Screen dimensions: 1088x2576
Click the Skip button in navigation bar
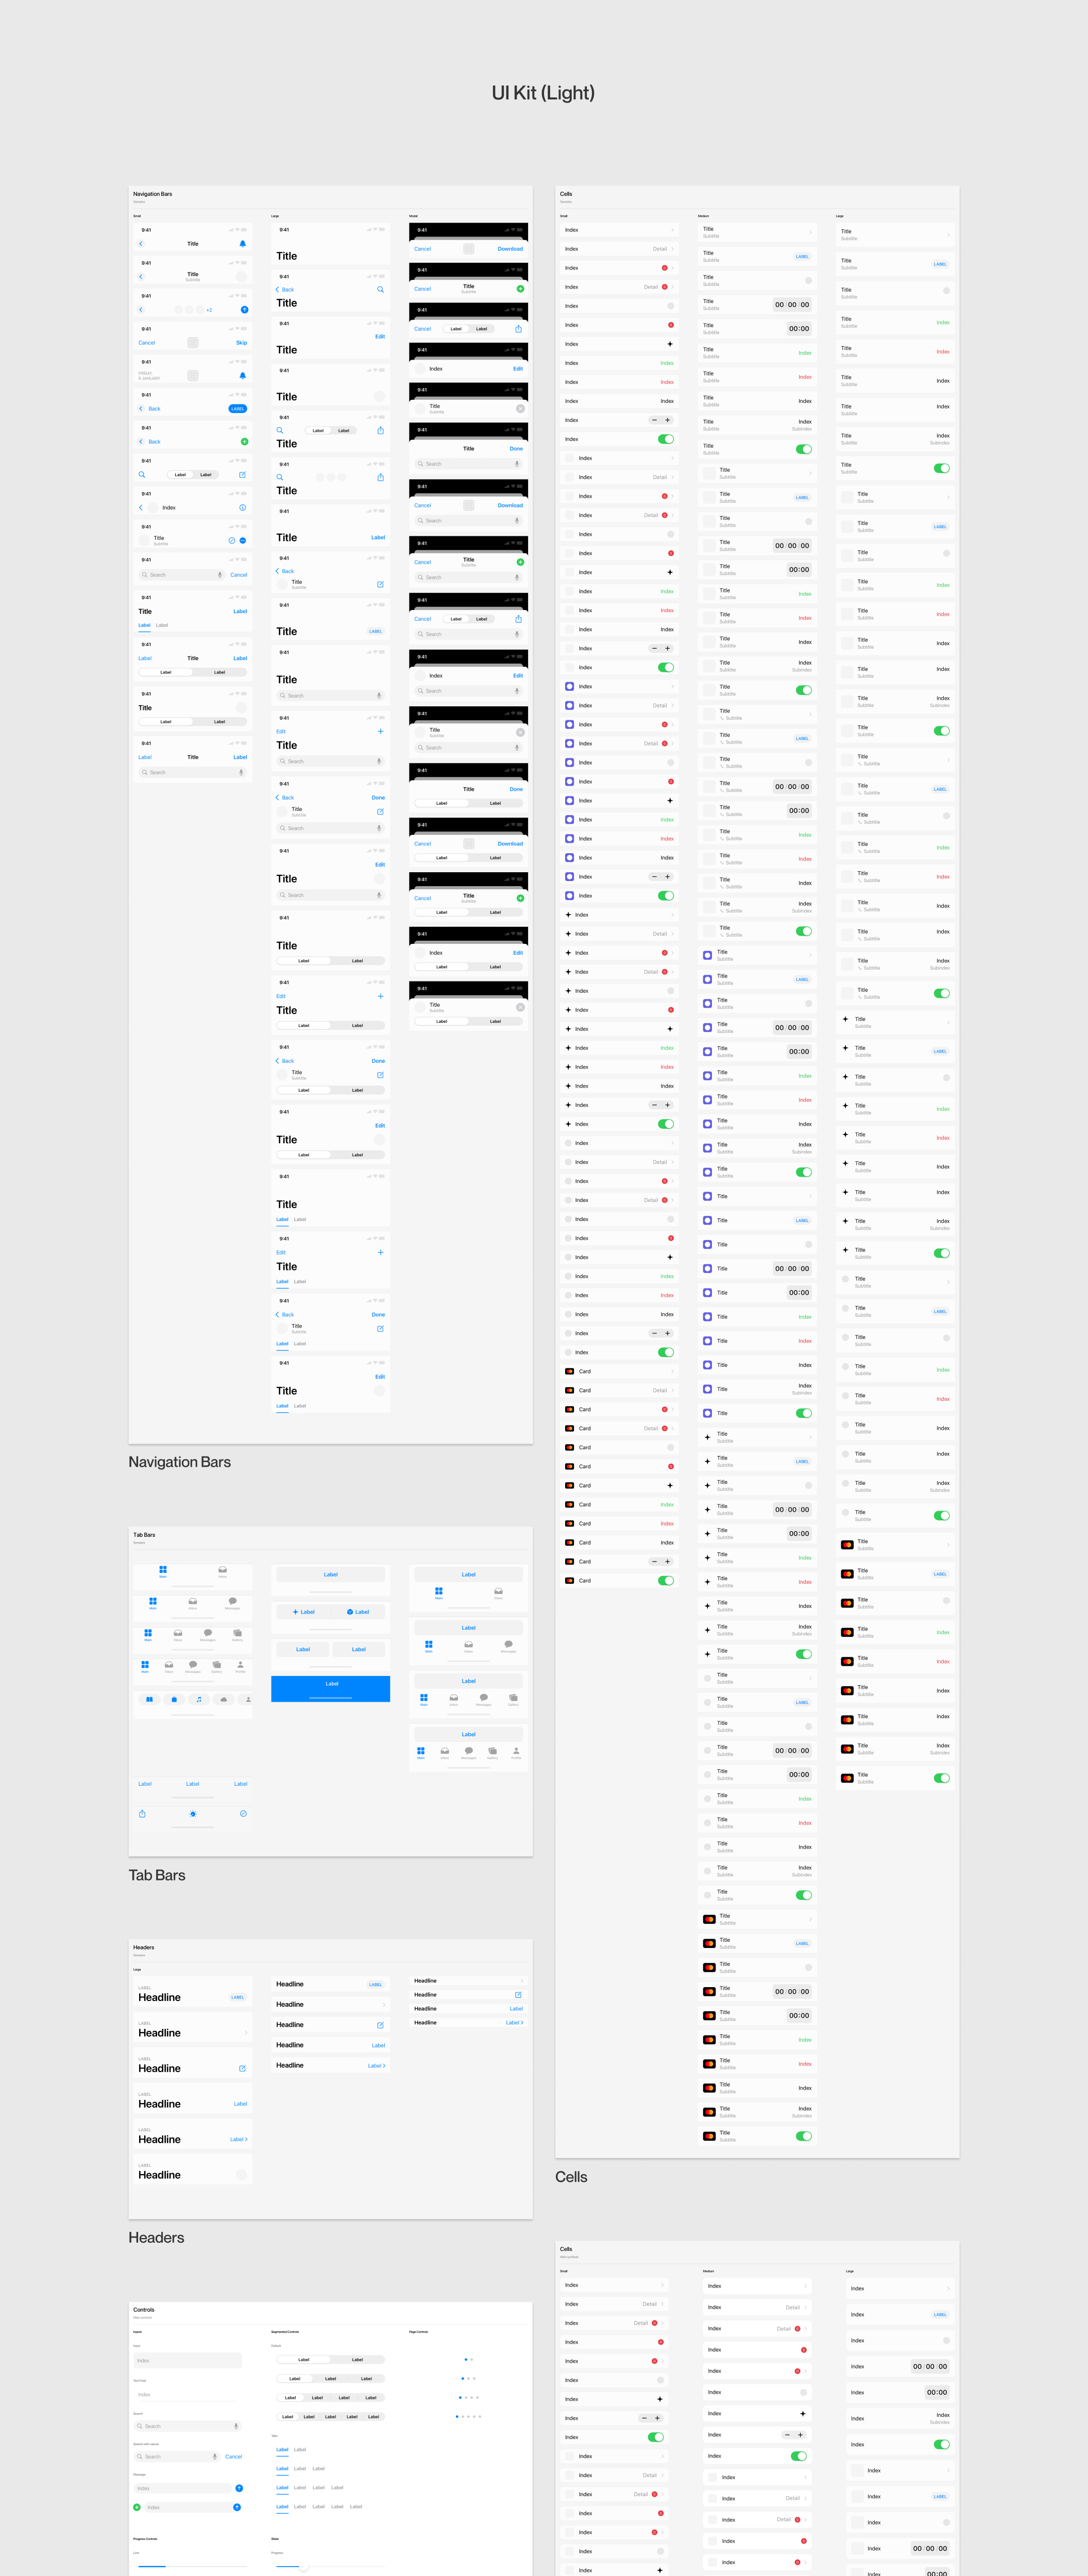tap(241, 343)
